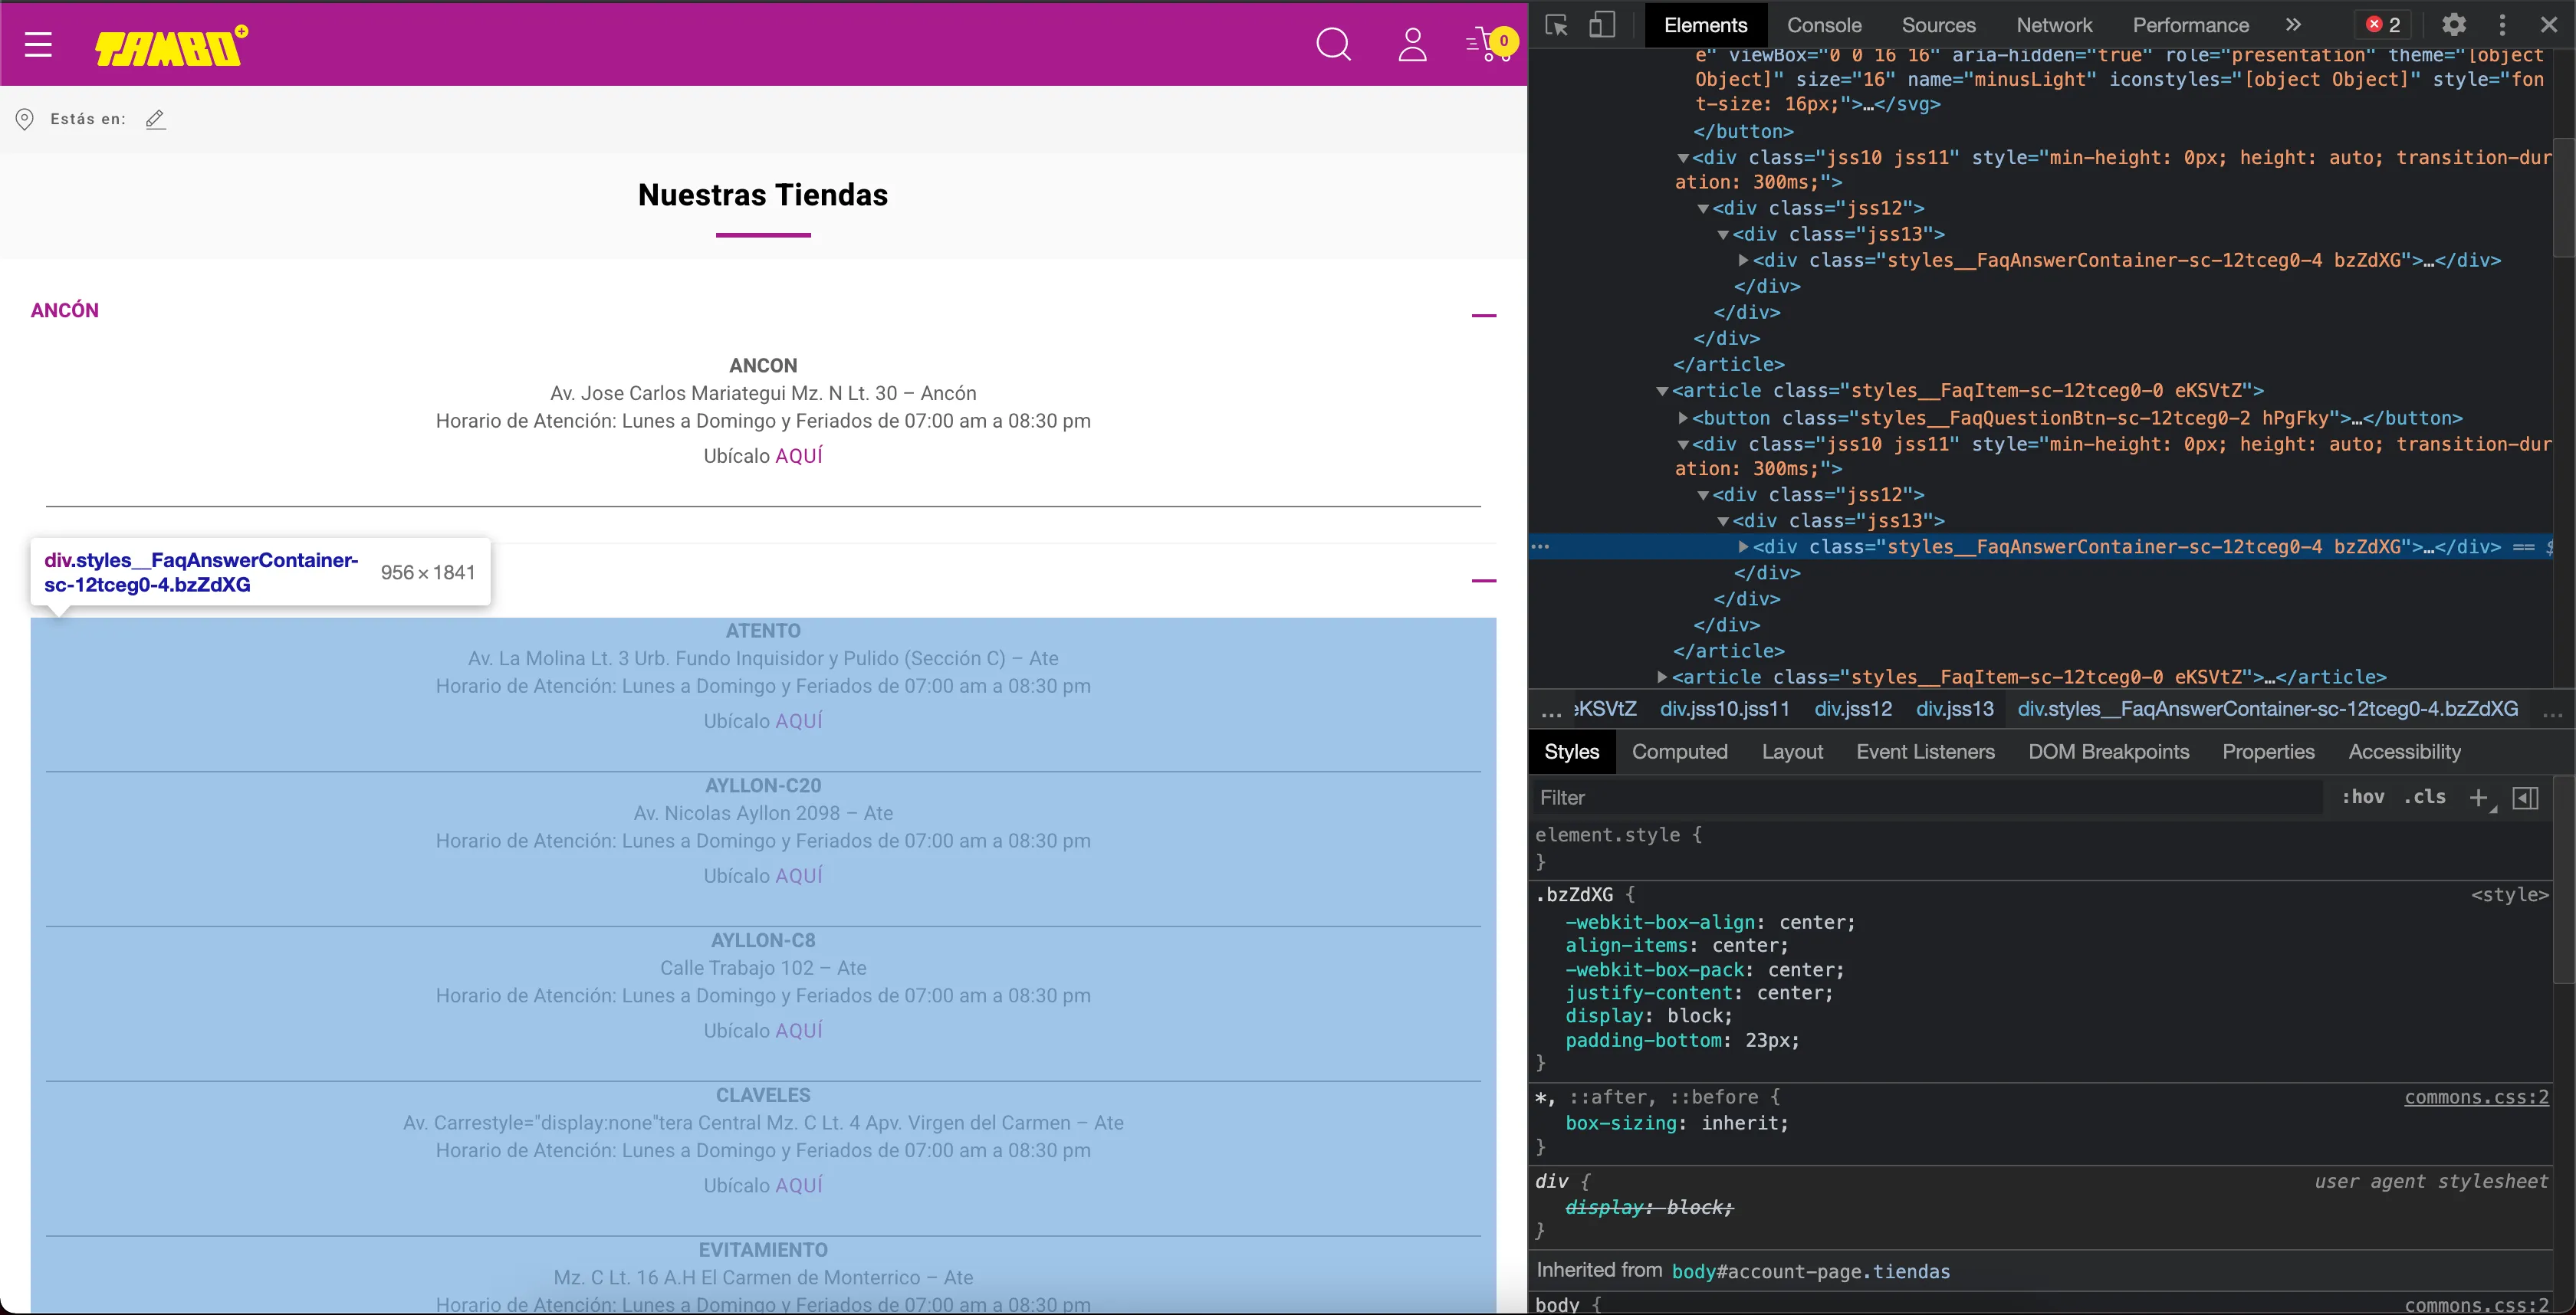Collapse the ATE section minus icon
Screen dimensions: 2576x1315
pos(1484,581)
